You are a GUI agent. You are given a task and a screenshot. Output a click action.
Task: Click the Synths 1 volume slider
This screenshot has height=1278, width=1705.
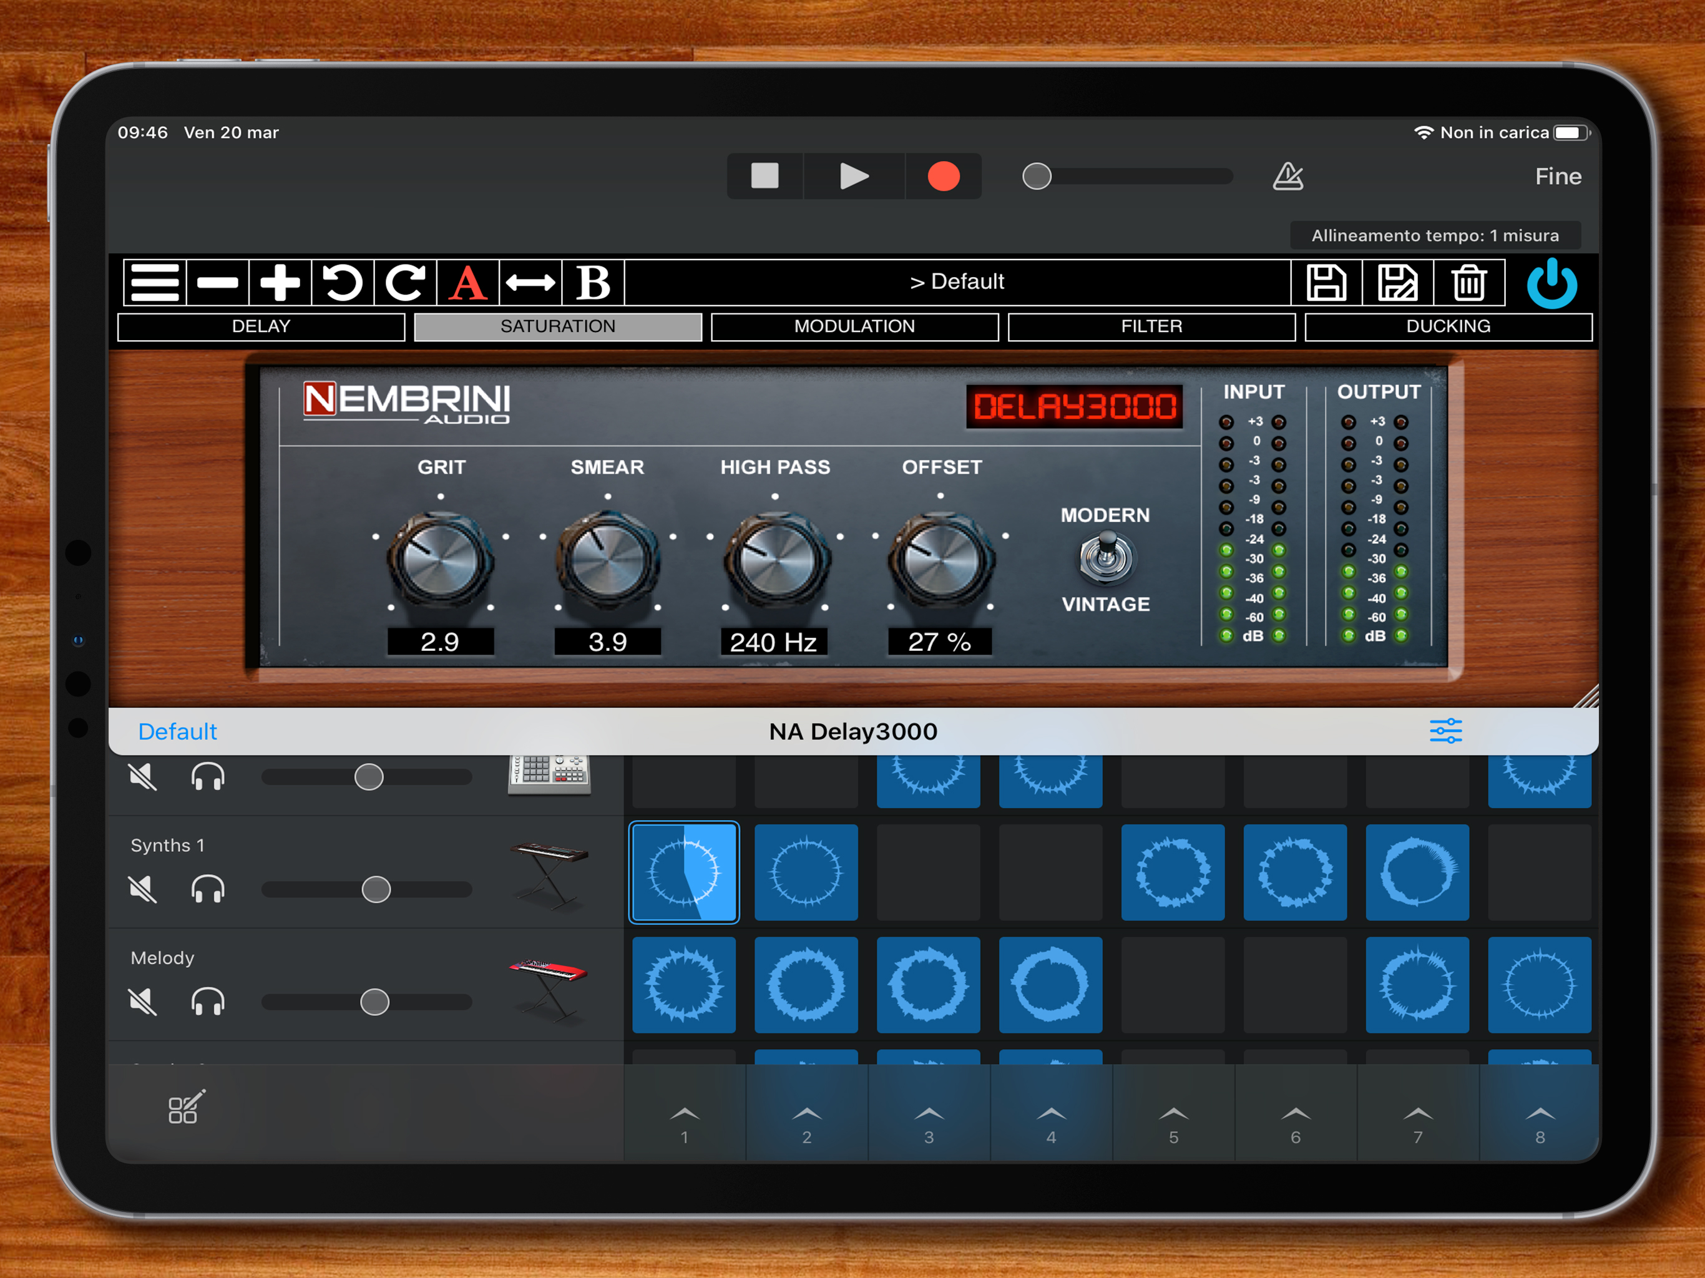coord(367,889)
